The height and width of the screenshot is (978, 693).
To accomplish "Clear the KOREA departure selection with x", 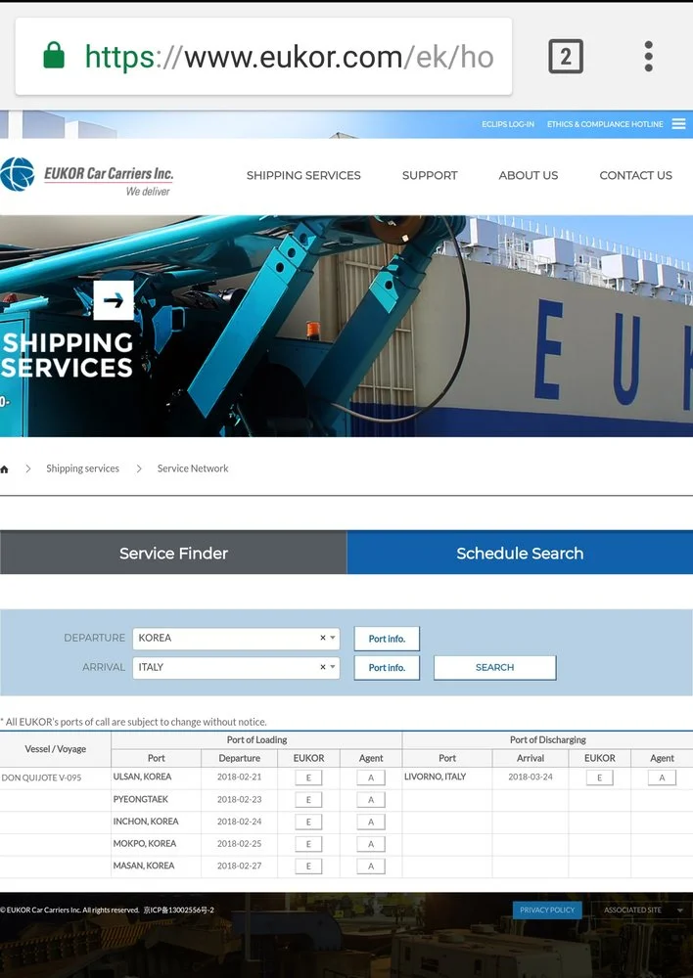I will (x=323, y=638).
